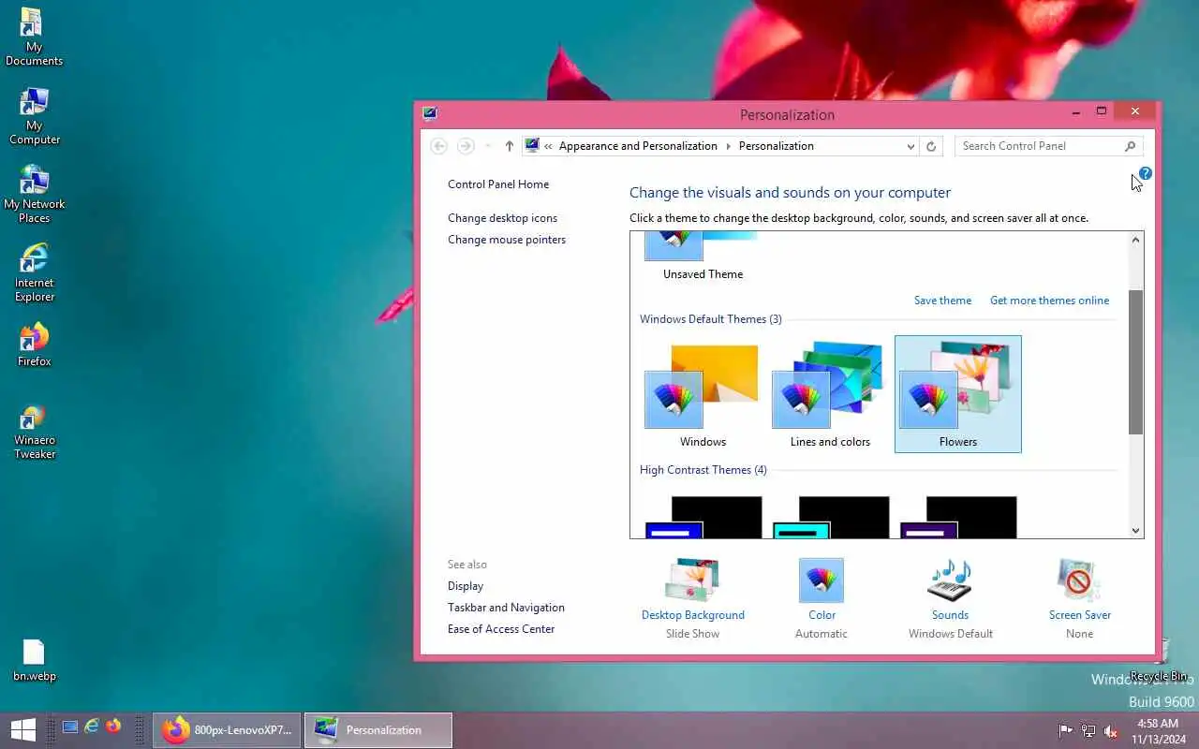Open Desktop Background settings

coord(692,597)
